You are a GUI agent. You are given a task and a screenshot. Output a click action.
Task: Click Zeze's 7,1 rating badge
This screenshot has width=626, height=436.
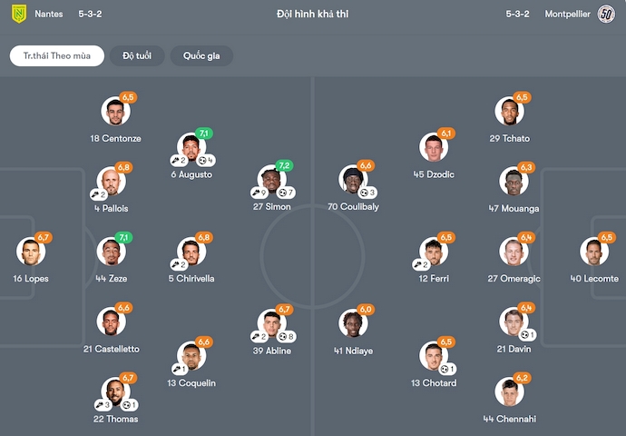[x=124, y=238]
